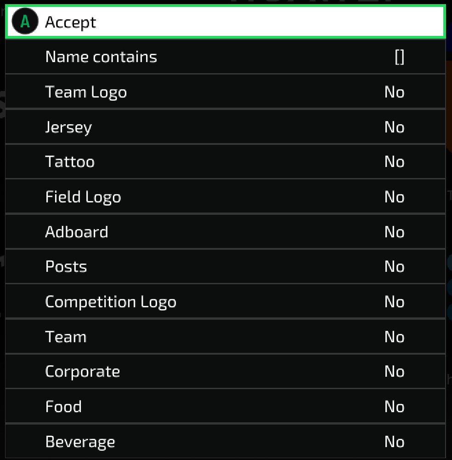This screenshot has width=452, height=460.
Task: Toggle the Food filter option
Action: (x=225, y=406)
